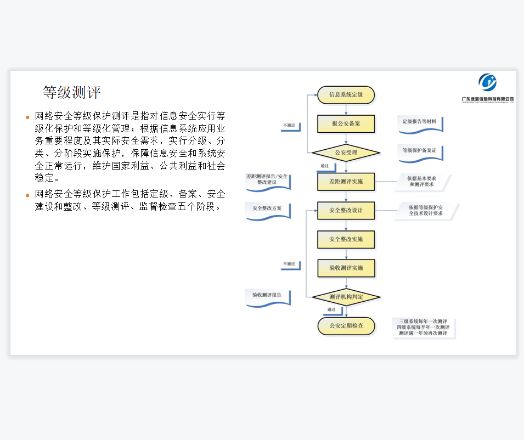
Task: Select the 等级测评 slide title
Action: [x=72, y=92]
